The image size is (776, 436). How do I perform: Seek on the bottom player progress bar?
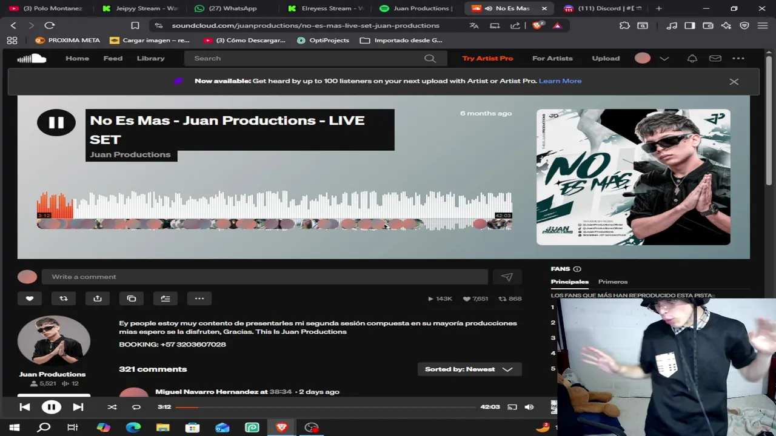[x=326, y=407]
